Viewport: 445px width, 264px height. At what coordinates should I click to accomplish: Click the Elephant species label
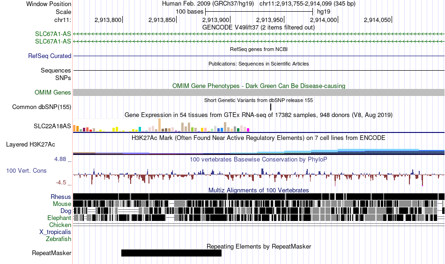(59, 218)
